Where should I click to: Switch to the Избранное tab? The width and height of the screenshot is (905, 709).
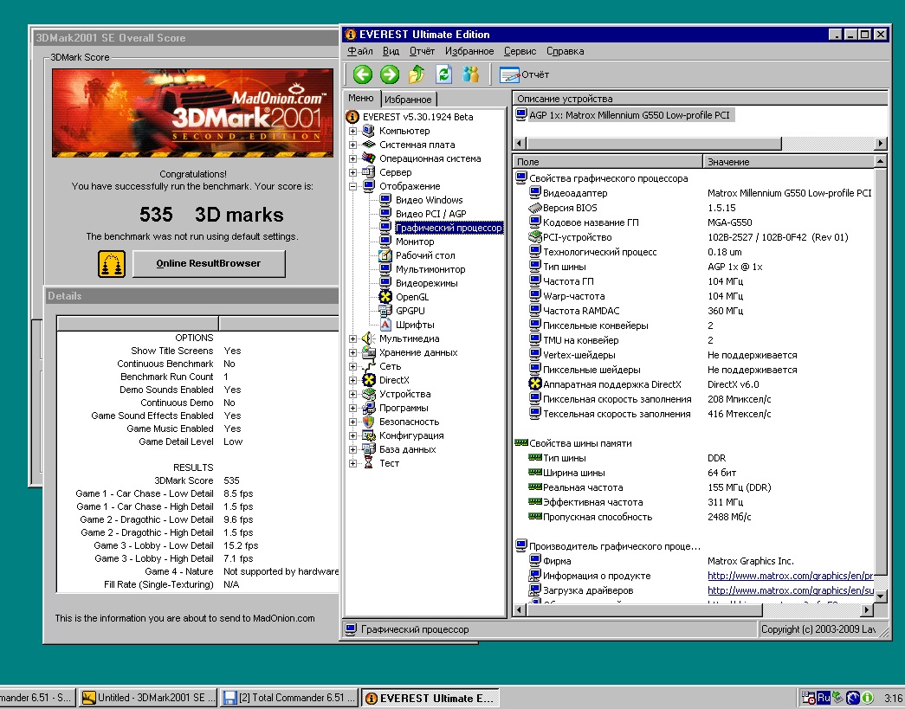point(408,100)
